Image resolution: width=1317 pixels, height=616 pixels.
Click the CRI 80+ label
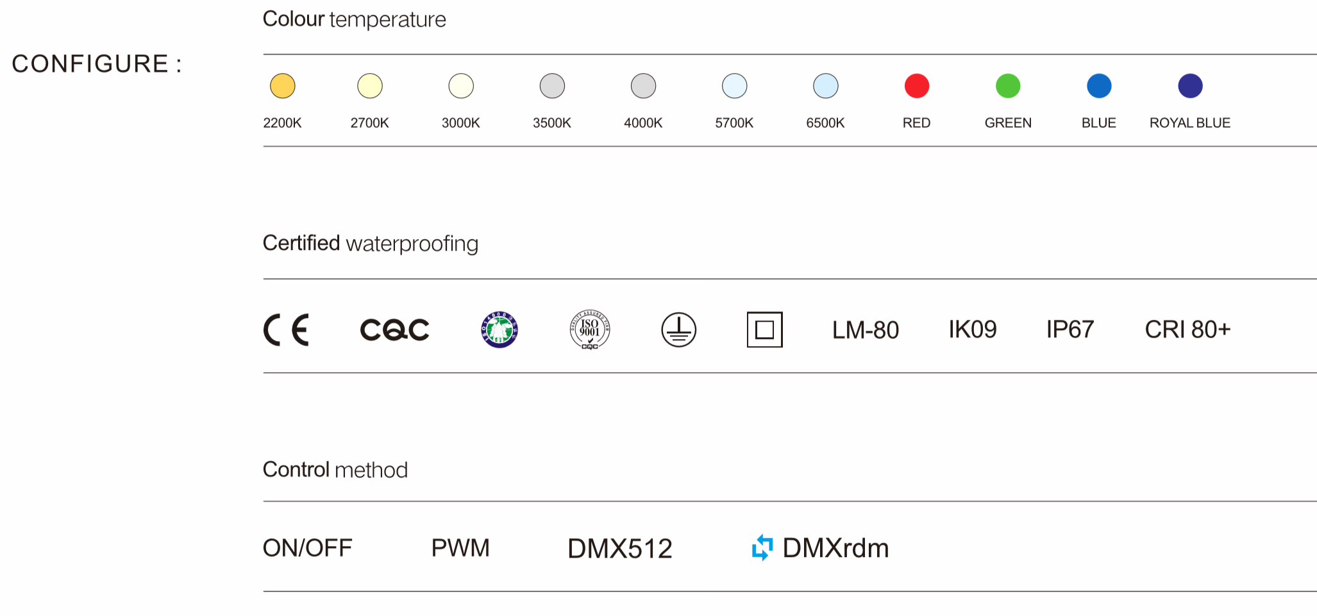(1187, 329)
